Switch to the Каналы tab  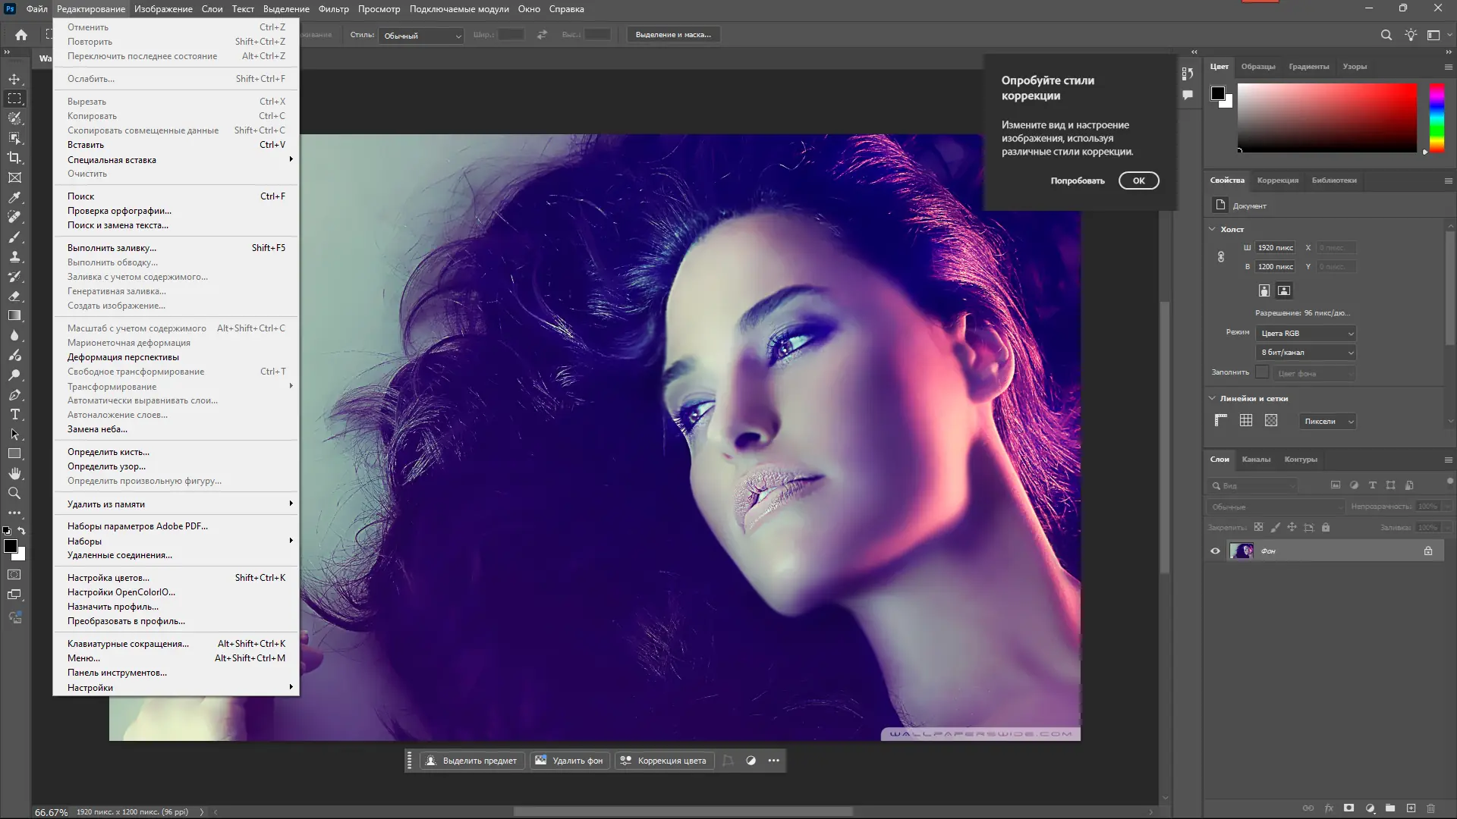click(x=1256, y=460)
